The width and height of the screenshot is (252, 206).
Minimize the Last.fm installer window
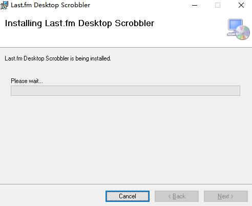click(x=195, y=5)
